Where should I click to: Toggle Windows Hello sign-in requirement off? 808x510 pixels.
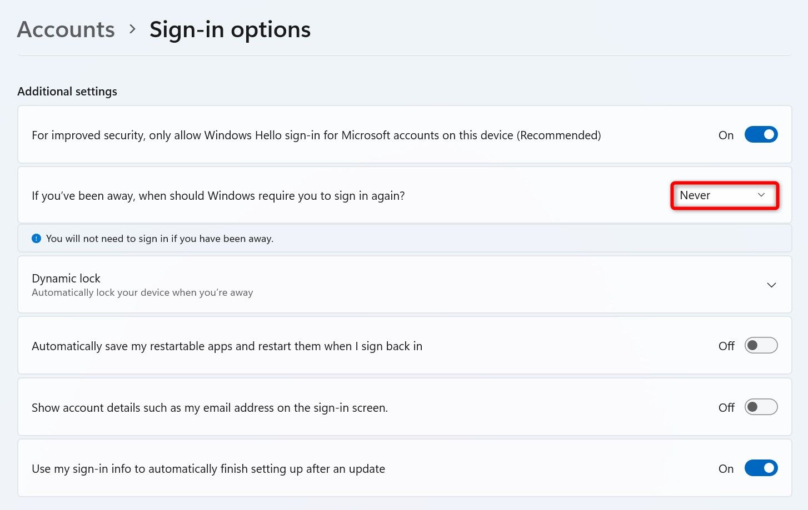click(761, 134)
